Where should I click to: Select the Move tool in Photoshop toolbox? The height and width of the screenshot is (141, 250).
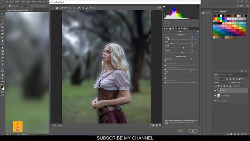(x=2, y=14)
